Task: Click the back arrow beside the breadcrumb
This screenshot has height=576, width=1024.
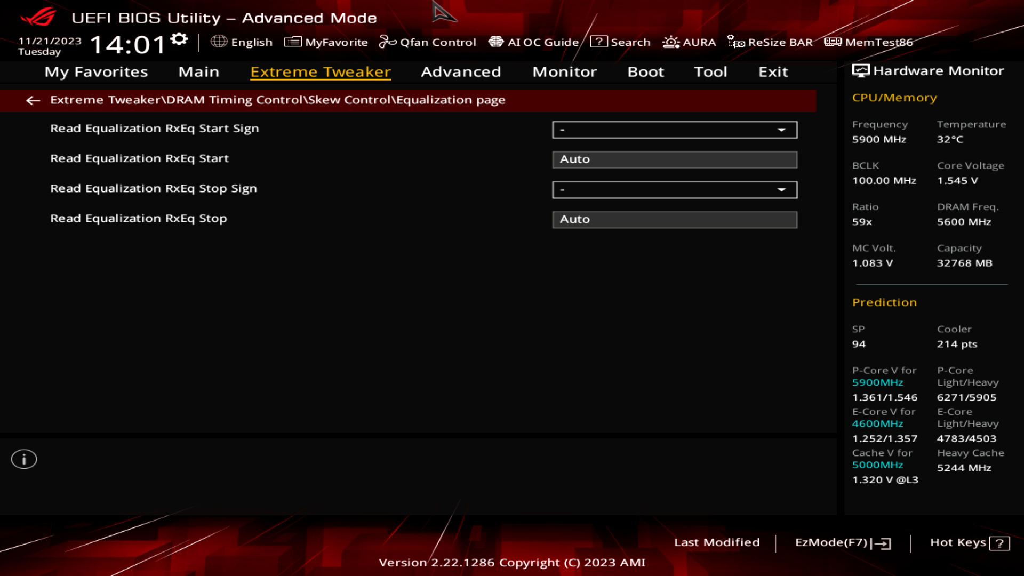Action: coord(33,101)
